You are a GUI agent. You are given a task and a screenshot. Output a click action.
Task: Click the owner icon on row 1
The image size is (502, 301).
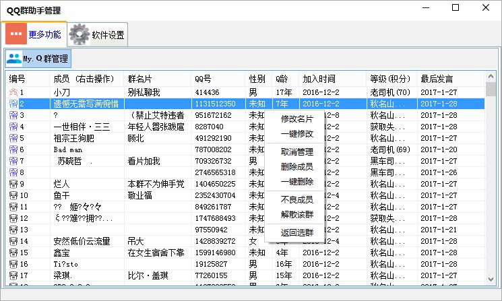[13, 92]
